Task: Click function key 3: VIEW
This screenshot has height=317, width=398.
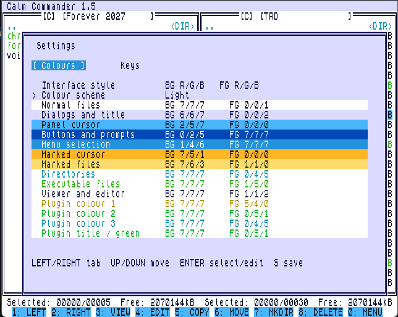Action: [x=113, y=312]
